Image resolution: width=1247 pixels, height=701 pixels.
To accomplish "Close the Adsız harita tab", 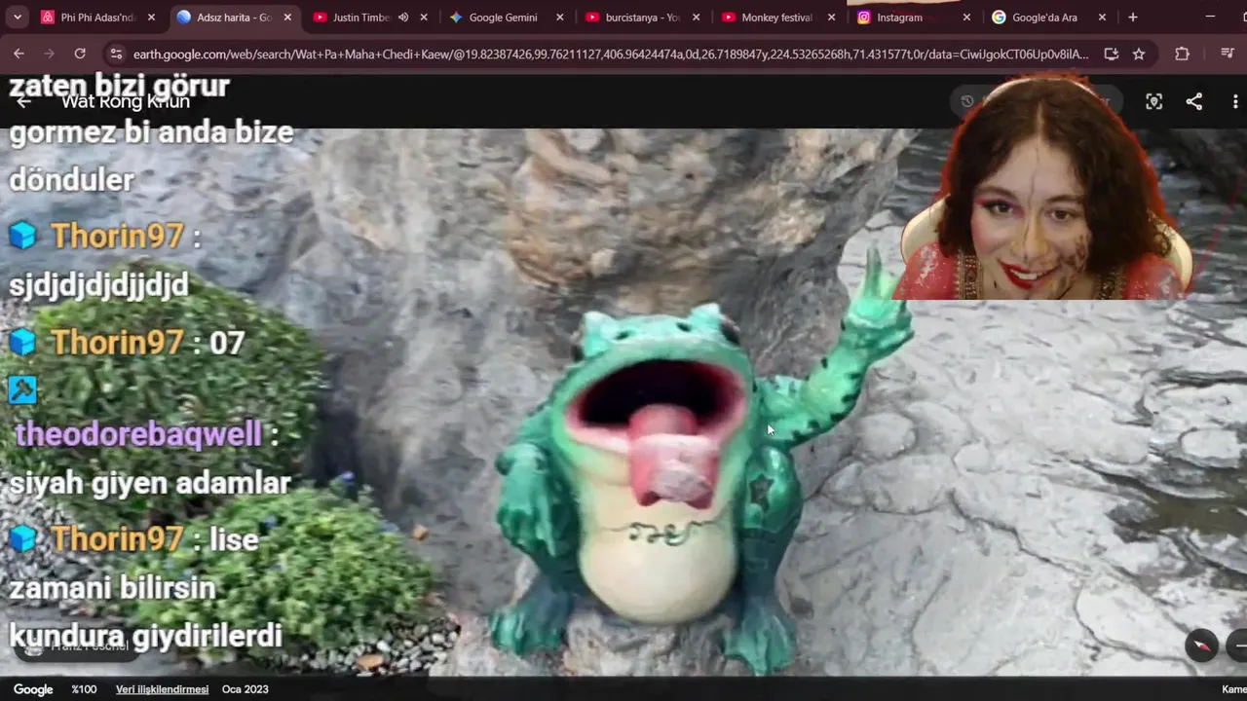I will [287, 17].
